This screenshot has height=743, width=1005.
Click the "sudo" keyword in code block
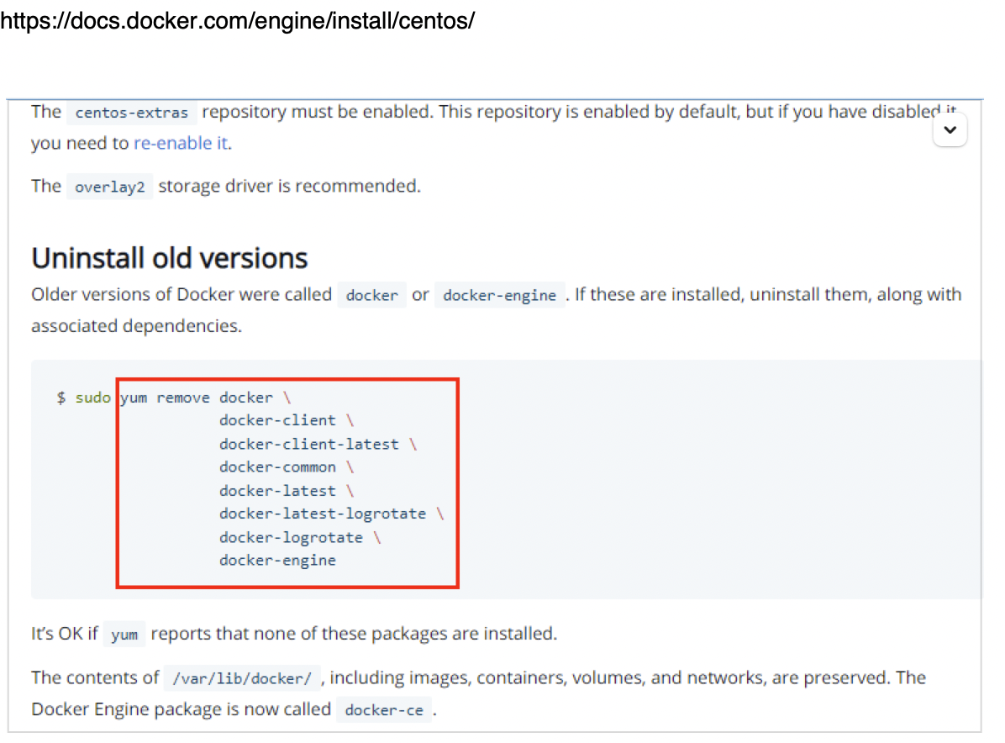click(92, 398)
